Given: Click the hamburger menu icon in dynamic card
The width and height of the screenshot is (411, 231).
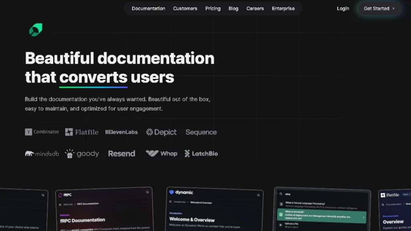Looking at the screenshot, I should click(170, 202).
